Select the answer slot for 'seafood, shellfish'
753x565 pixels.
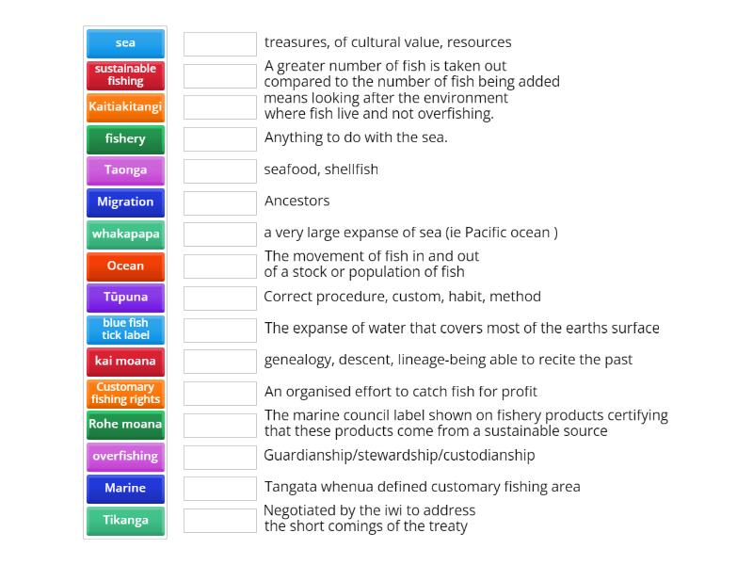(x=220, y=170)
